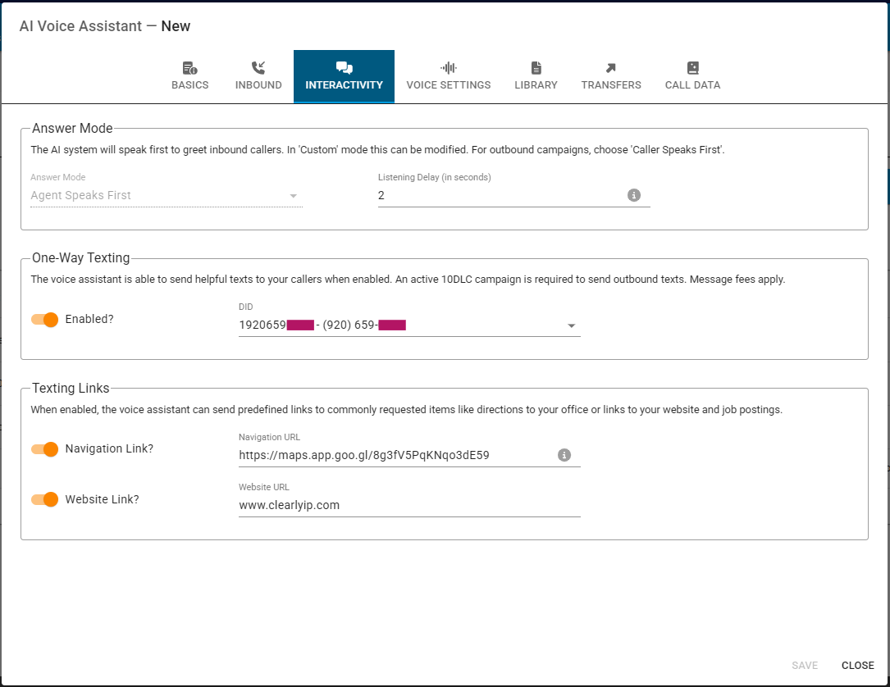Toggle the Website Link switch
Image resolution: width=890 pixels, height=687 pixels.
pyautogui.click(x=45, y=499)
